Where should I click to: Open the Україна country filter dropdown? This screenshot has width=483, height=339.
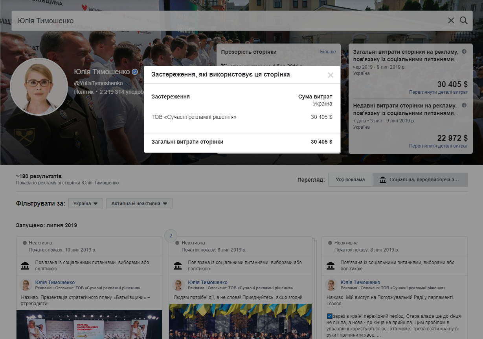[x=86, y=204]
